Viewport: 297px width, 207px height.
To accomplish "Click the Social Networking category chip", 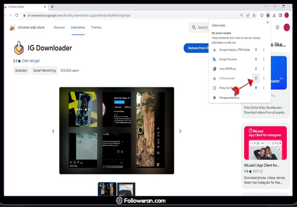I will [44, 70].
